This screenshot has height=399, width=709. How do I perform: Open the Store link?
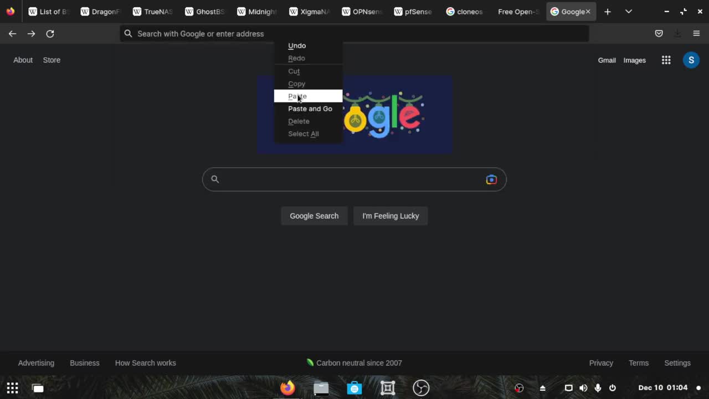(x=52, y=60)
